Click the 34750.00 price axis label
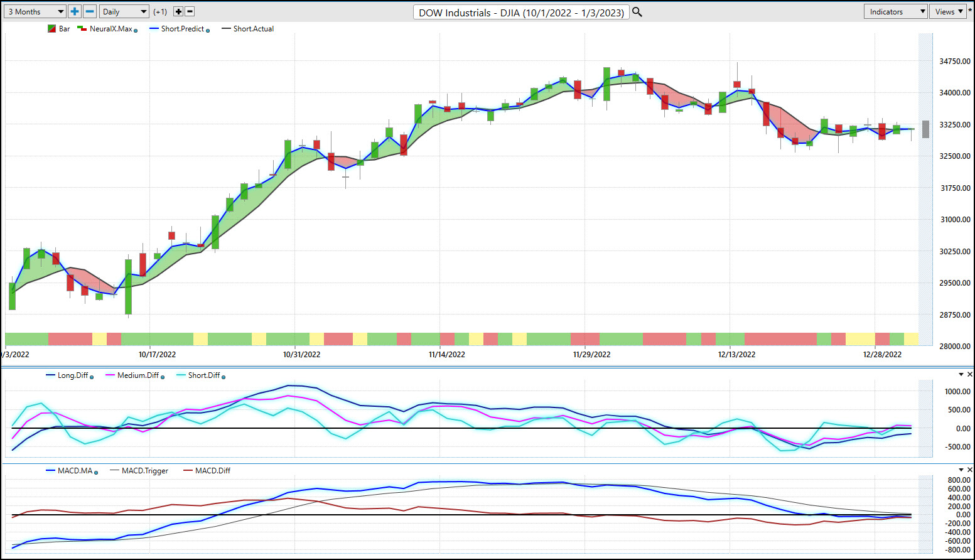975x560 pixels. point(955,62)
